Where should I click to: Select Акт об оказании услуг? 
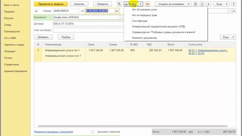tap(144, 9)
